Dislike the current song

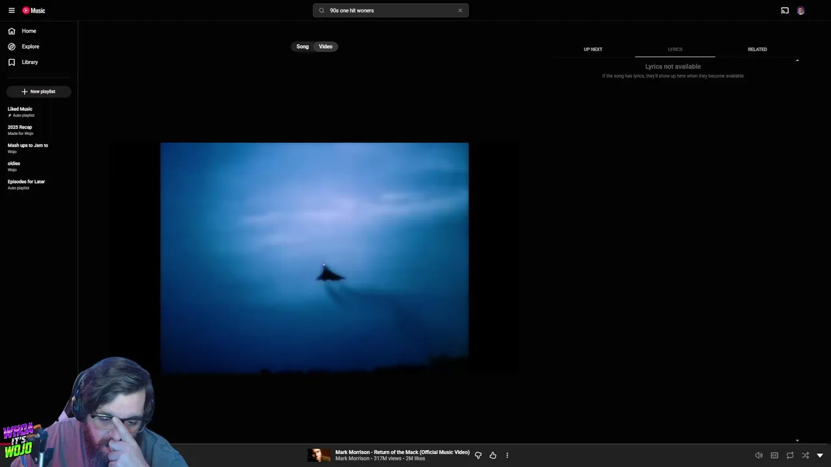pyautogui.click(x=478, y=455)
